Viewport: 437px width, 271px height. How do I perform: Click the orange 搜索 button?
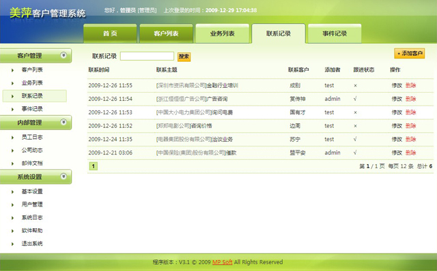184,57
